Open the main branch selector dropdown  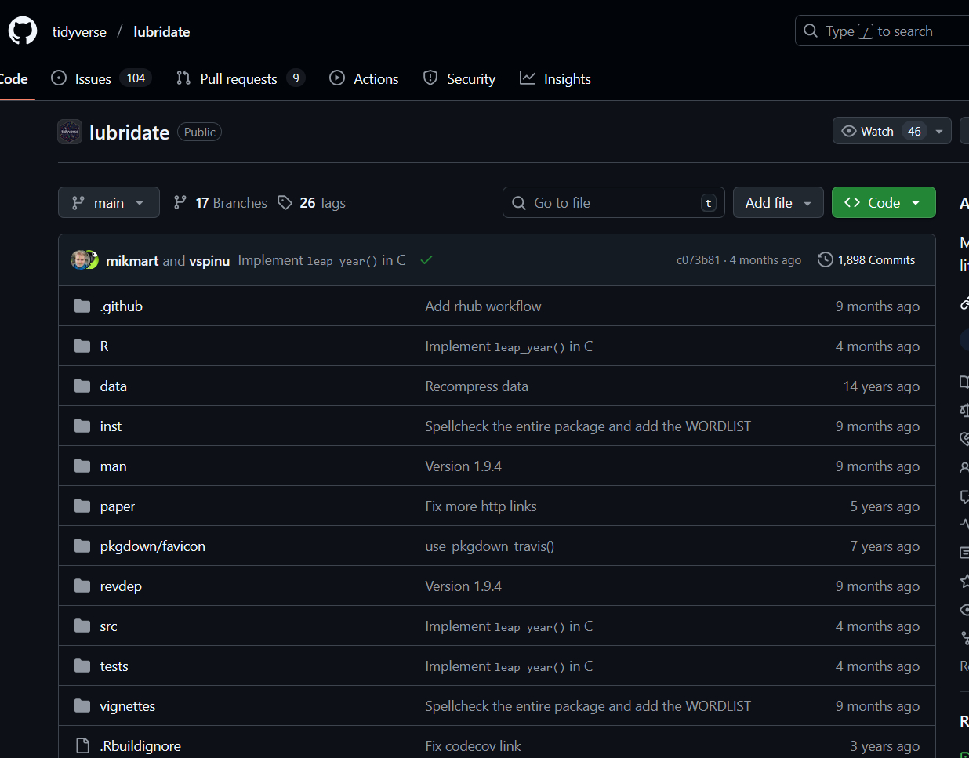pos(109,202)
